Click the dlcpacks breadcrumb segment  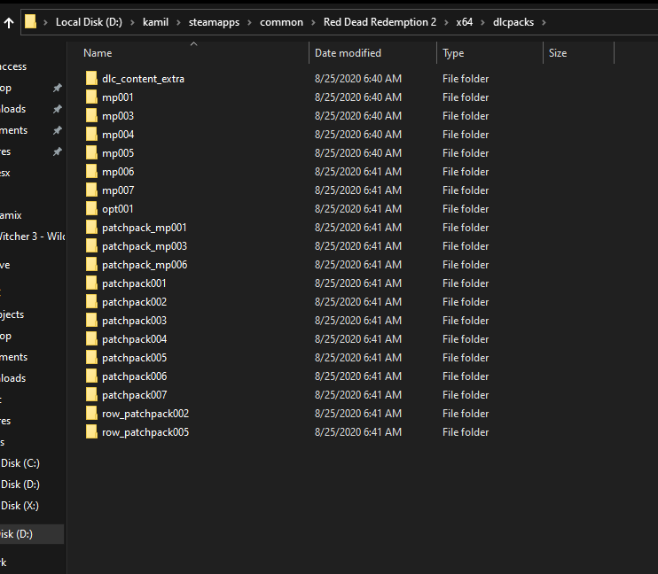513,22
